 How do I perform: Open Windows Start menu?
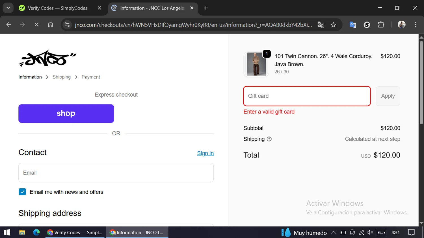click(7, 232)
